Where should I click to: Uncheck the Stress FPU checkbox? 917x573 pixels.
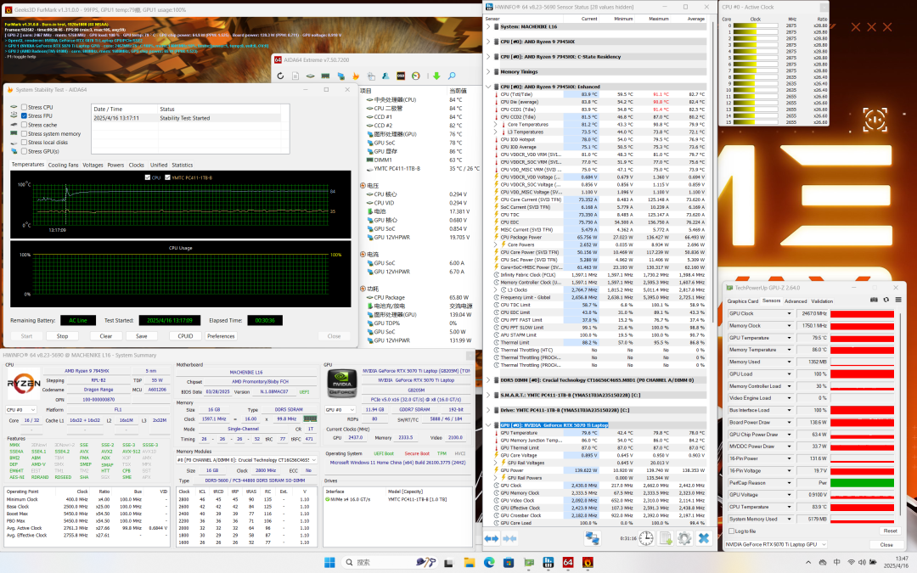[x=24, y=115]
